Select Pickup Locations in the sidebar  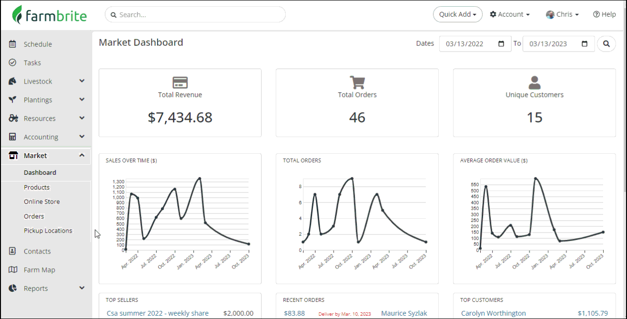(48, 231)
